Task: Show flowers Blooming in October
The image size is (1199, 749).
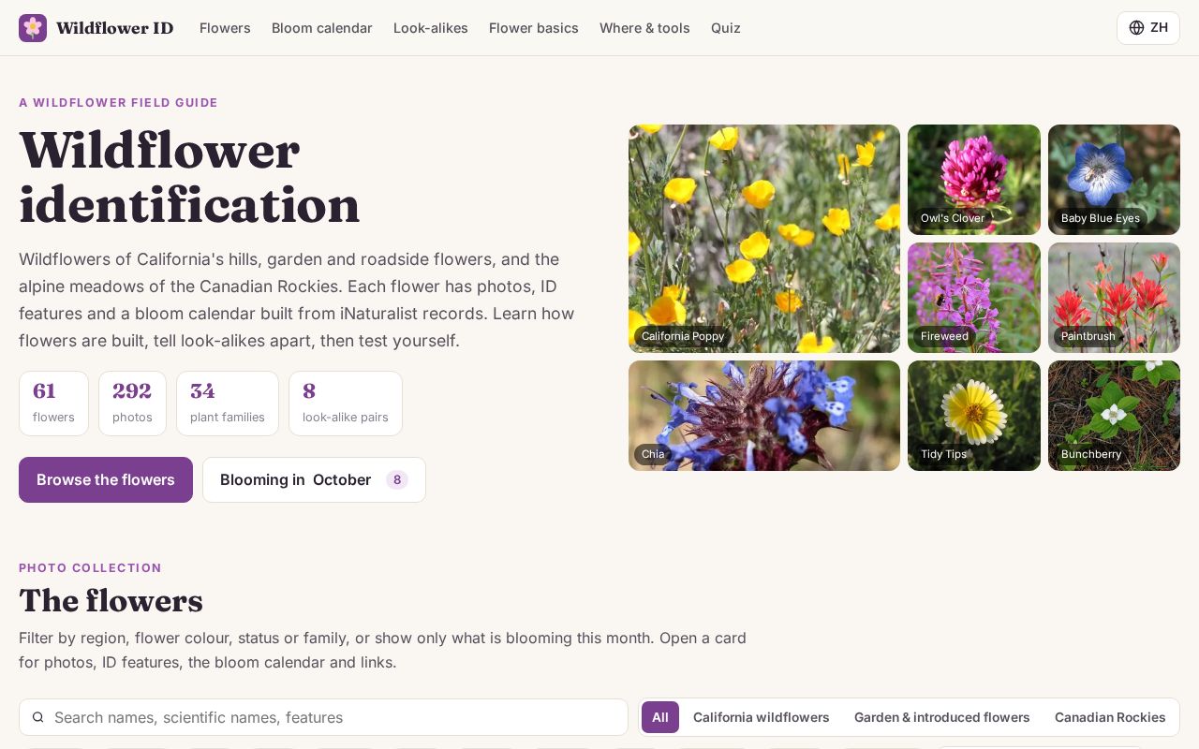Action: click(314, 480)
